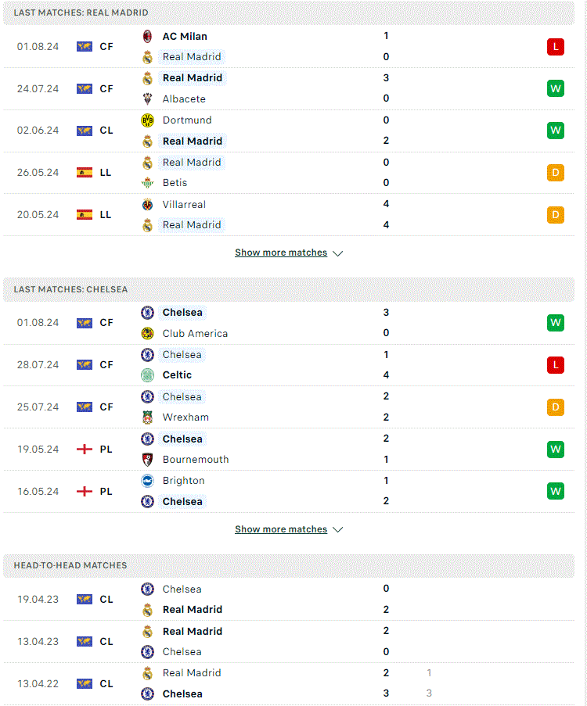Click chevron arrow beside Chelsea's Show more matches
Screen dimensions: 587x706
pyautogui.click(x=337, y=530)
